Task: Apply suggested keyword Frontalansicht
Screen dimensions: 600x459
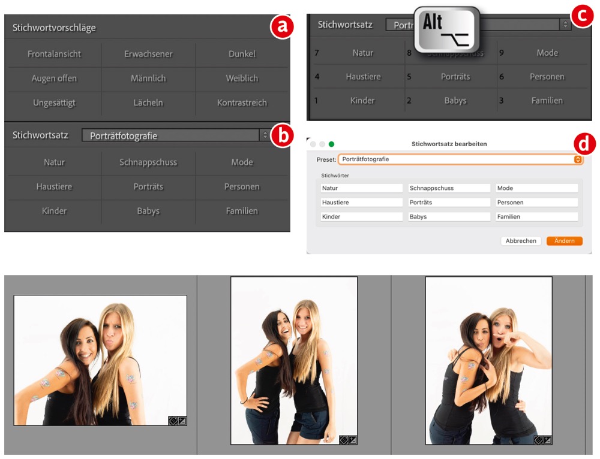Action: click(54, 54)
